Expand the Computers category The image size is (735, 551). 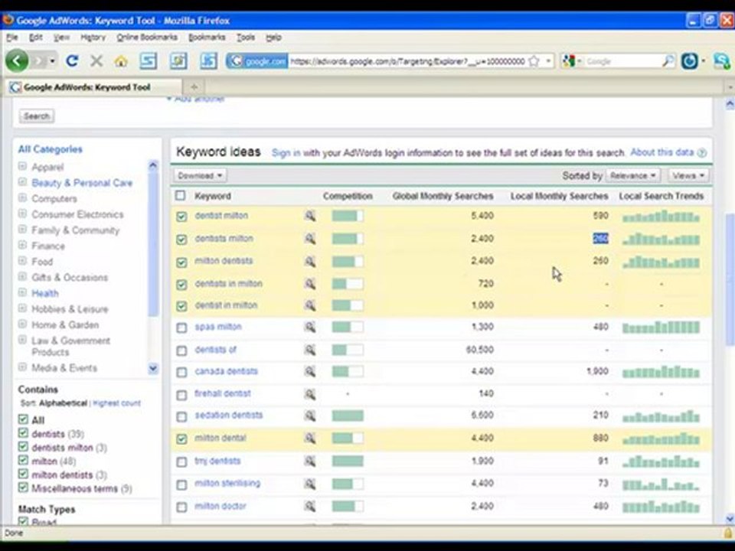(22, 197)
